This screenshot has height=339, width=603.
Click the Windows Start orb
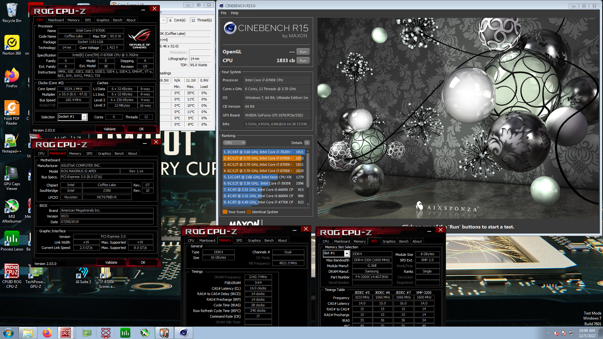8,333
